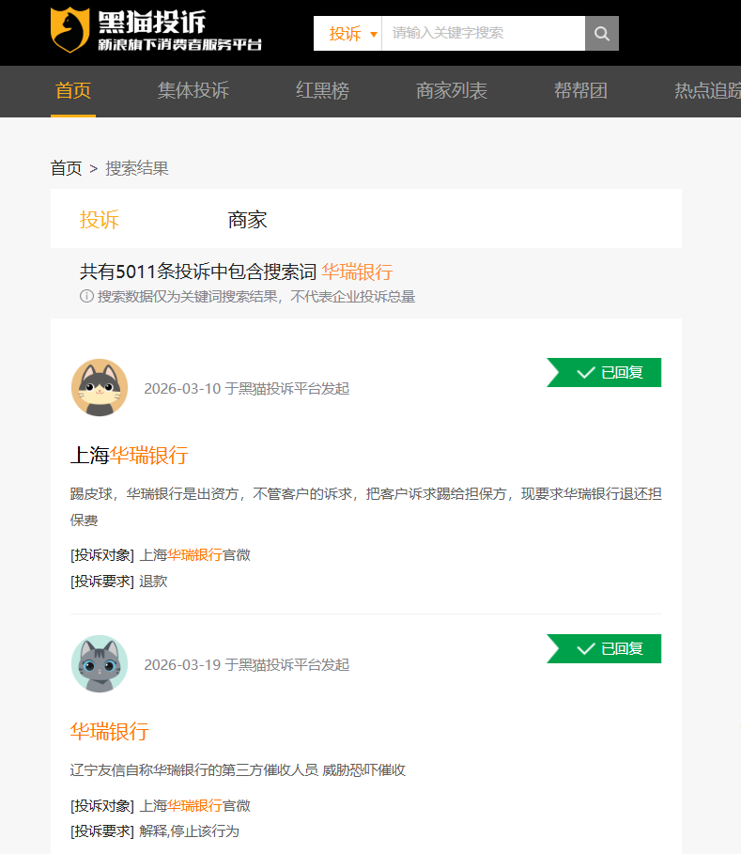Switch to the 商家 results tab

248,220
